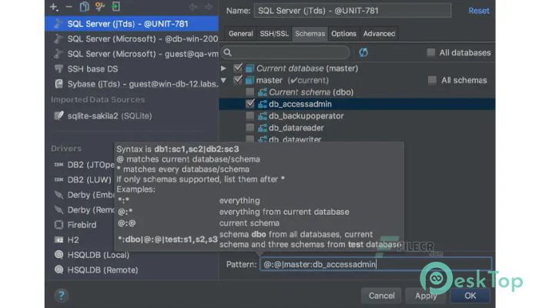Screen dimensions: 539x308
Task: Toggle the All databases checkbox
Action: [430, 52]
